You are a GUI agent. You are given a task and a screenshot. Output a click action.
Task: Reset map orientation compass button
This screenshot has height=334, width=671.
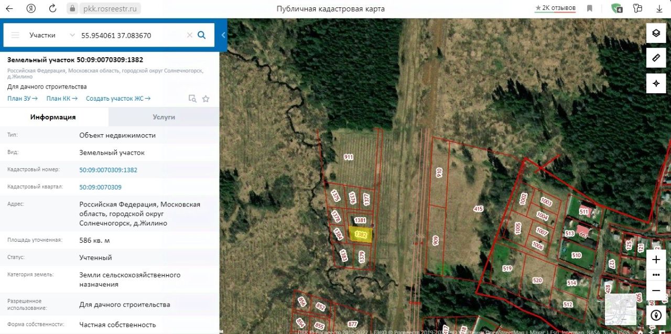[656, 315]
